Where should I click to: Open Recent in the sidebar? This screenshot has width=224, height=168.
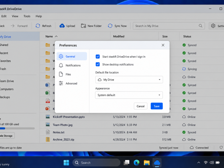[4, 53]
